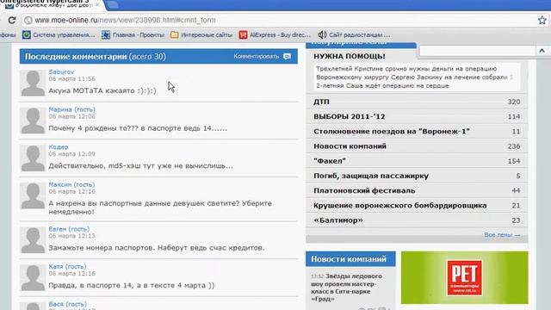Open 'Платоновский фестиваль' topic
Image resolution: width=551 pixels, height=310 pixels.
417,190
